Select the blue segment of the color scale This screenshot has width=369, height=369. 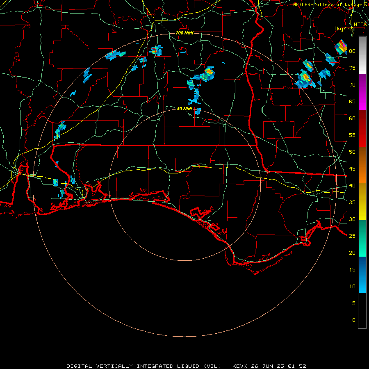pyautogui.click(x=362, y=275)
